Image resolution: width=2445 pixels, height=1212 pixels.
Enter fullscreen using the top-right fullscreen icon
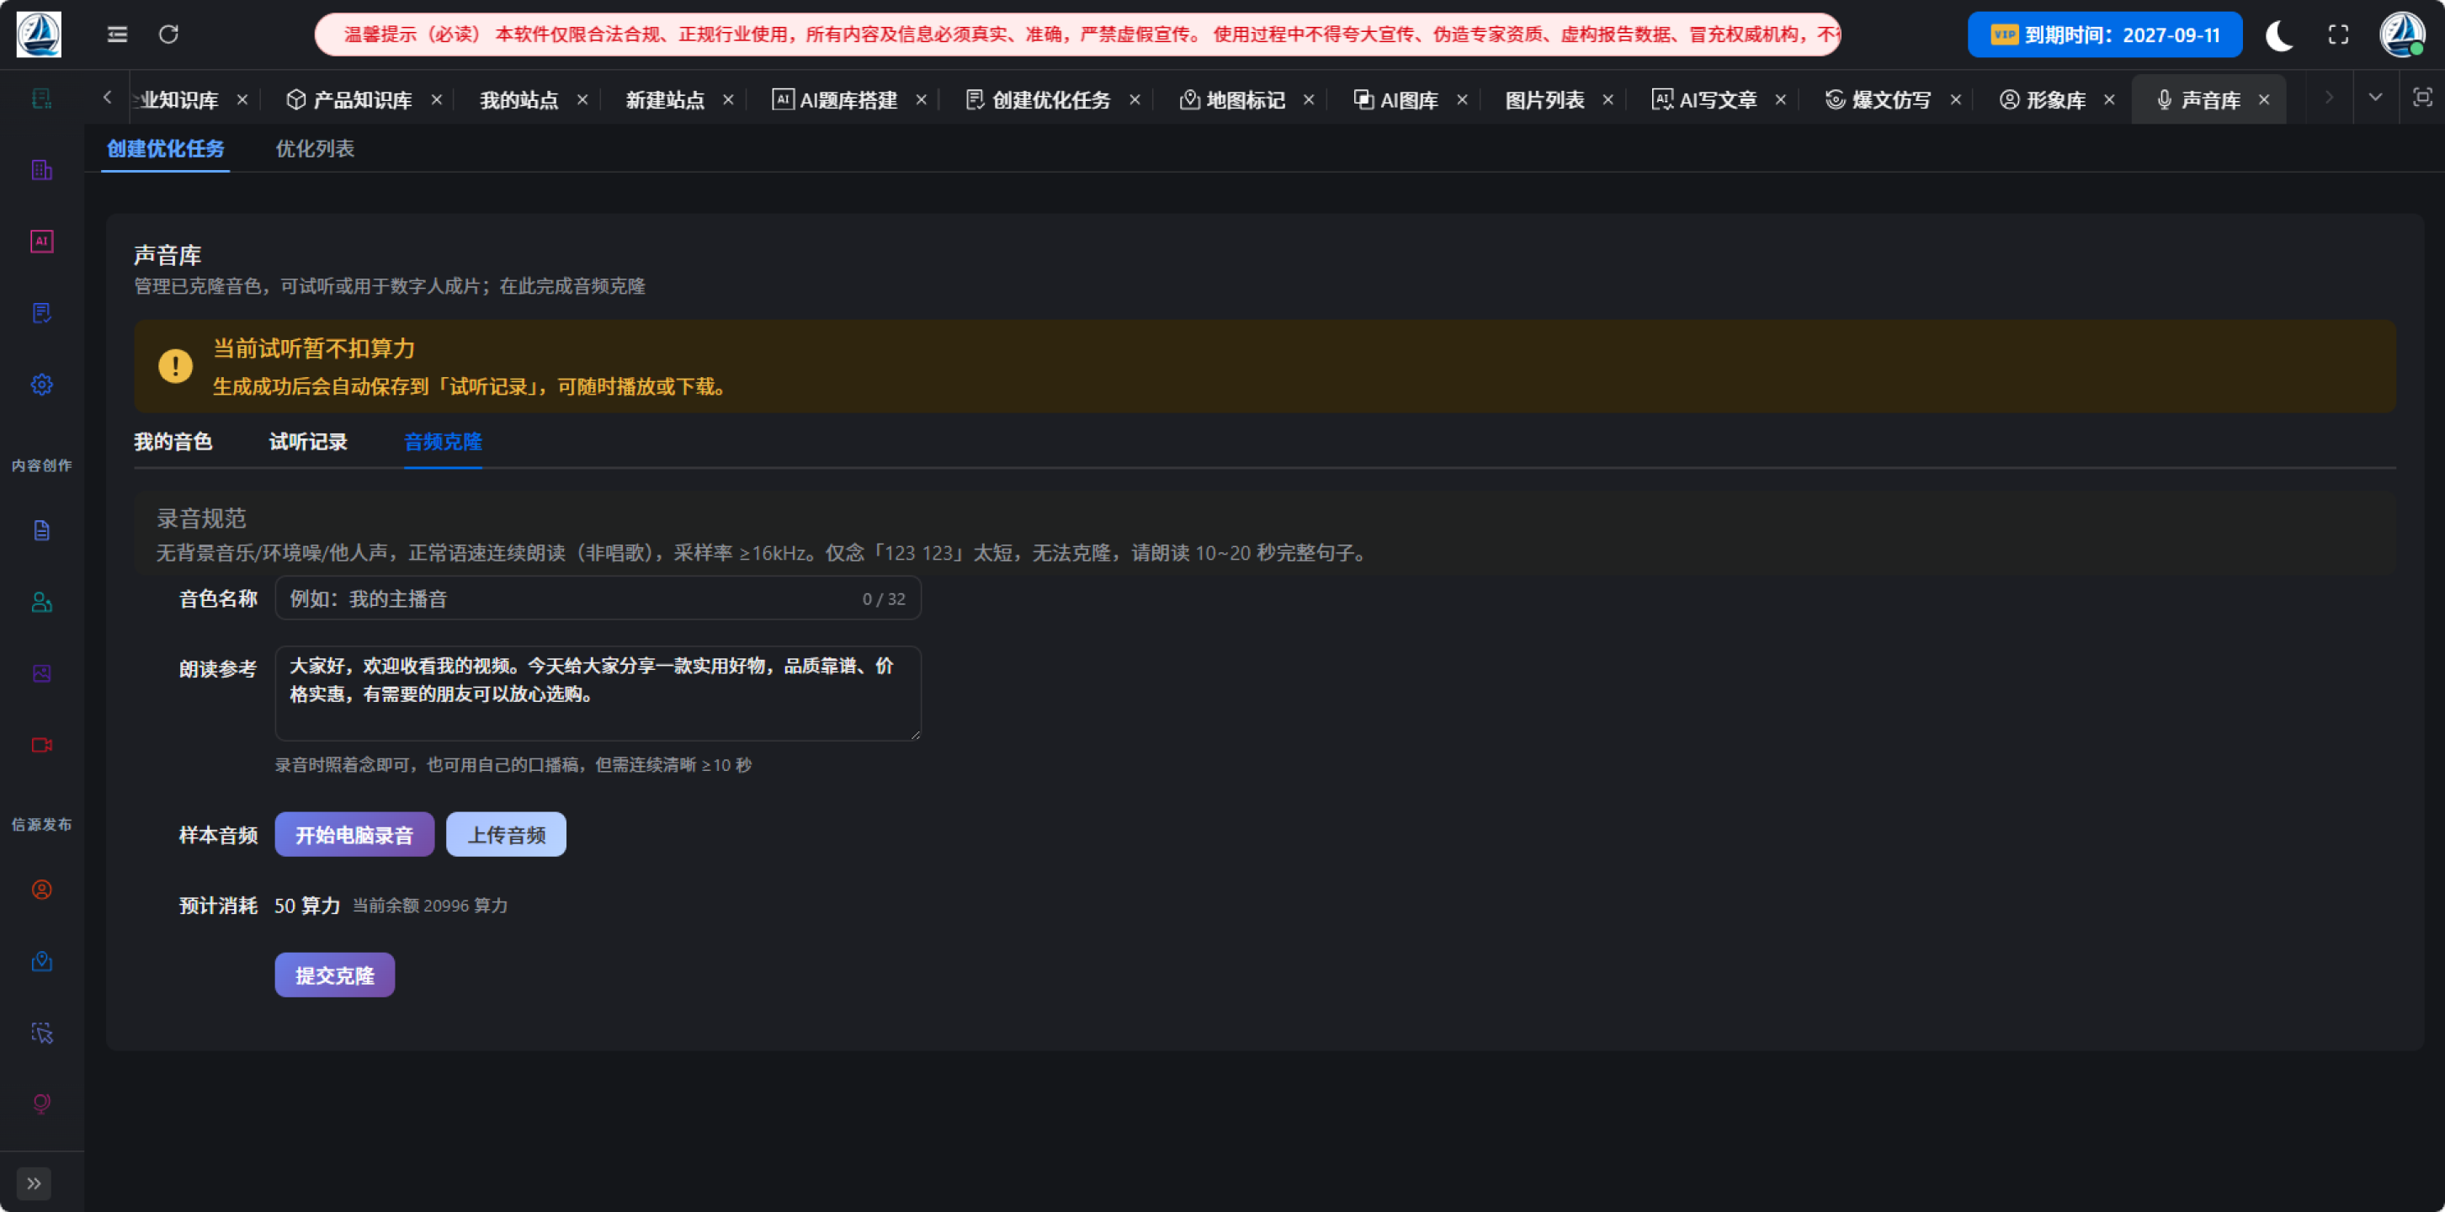pos(2339,35)
